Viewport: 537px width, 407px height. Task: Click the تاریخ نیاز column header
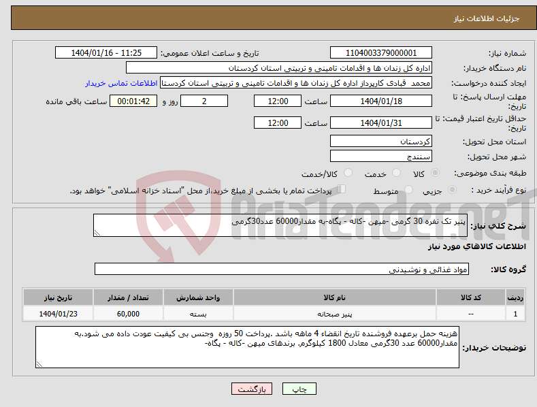(x=59, y=297)
